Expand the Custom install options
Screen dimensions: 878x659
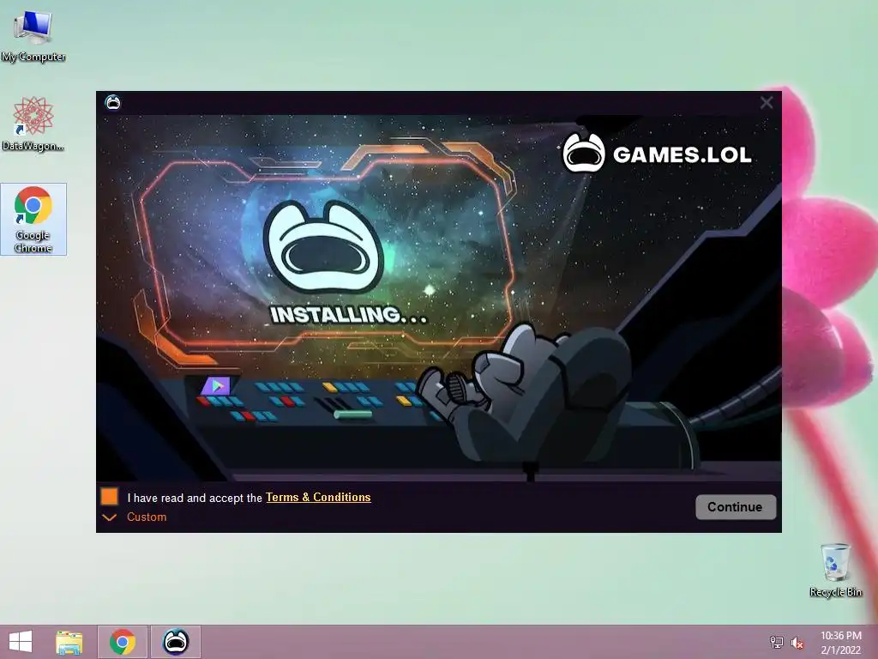pyautogui.click(x=135, y=517)
